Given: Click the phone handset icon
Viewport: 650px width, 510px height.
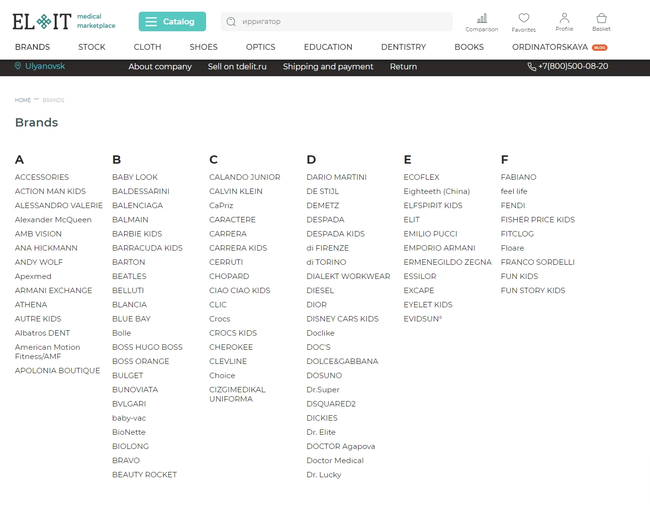Looking at the screenshot, I should (x=532, y=66).
